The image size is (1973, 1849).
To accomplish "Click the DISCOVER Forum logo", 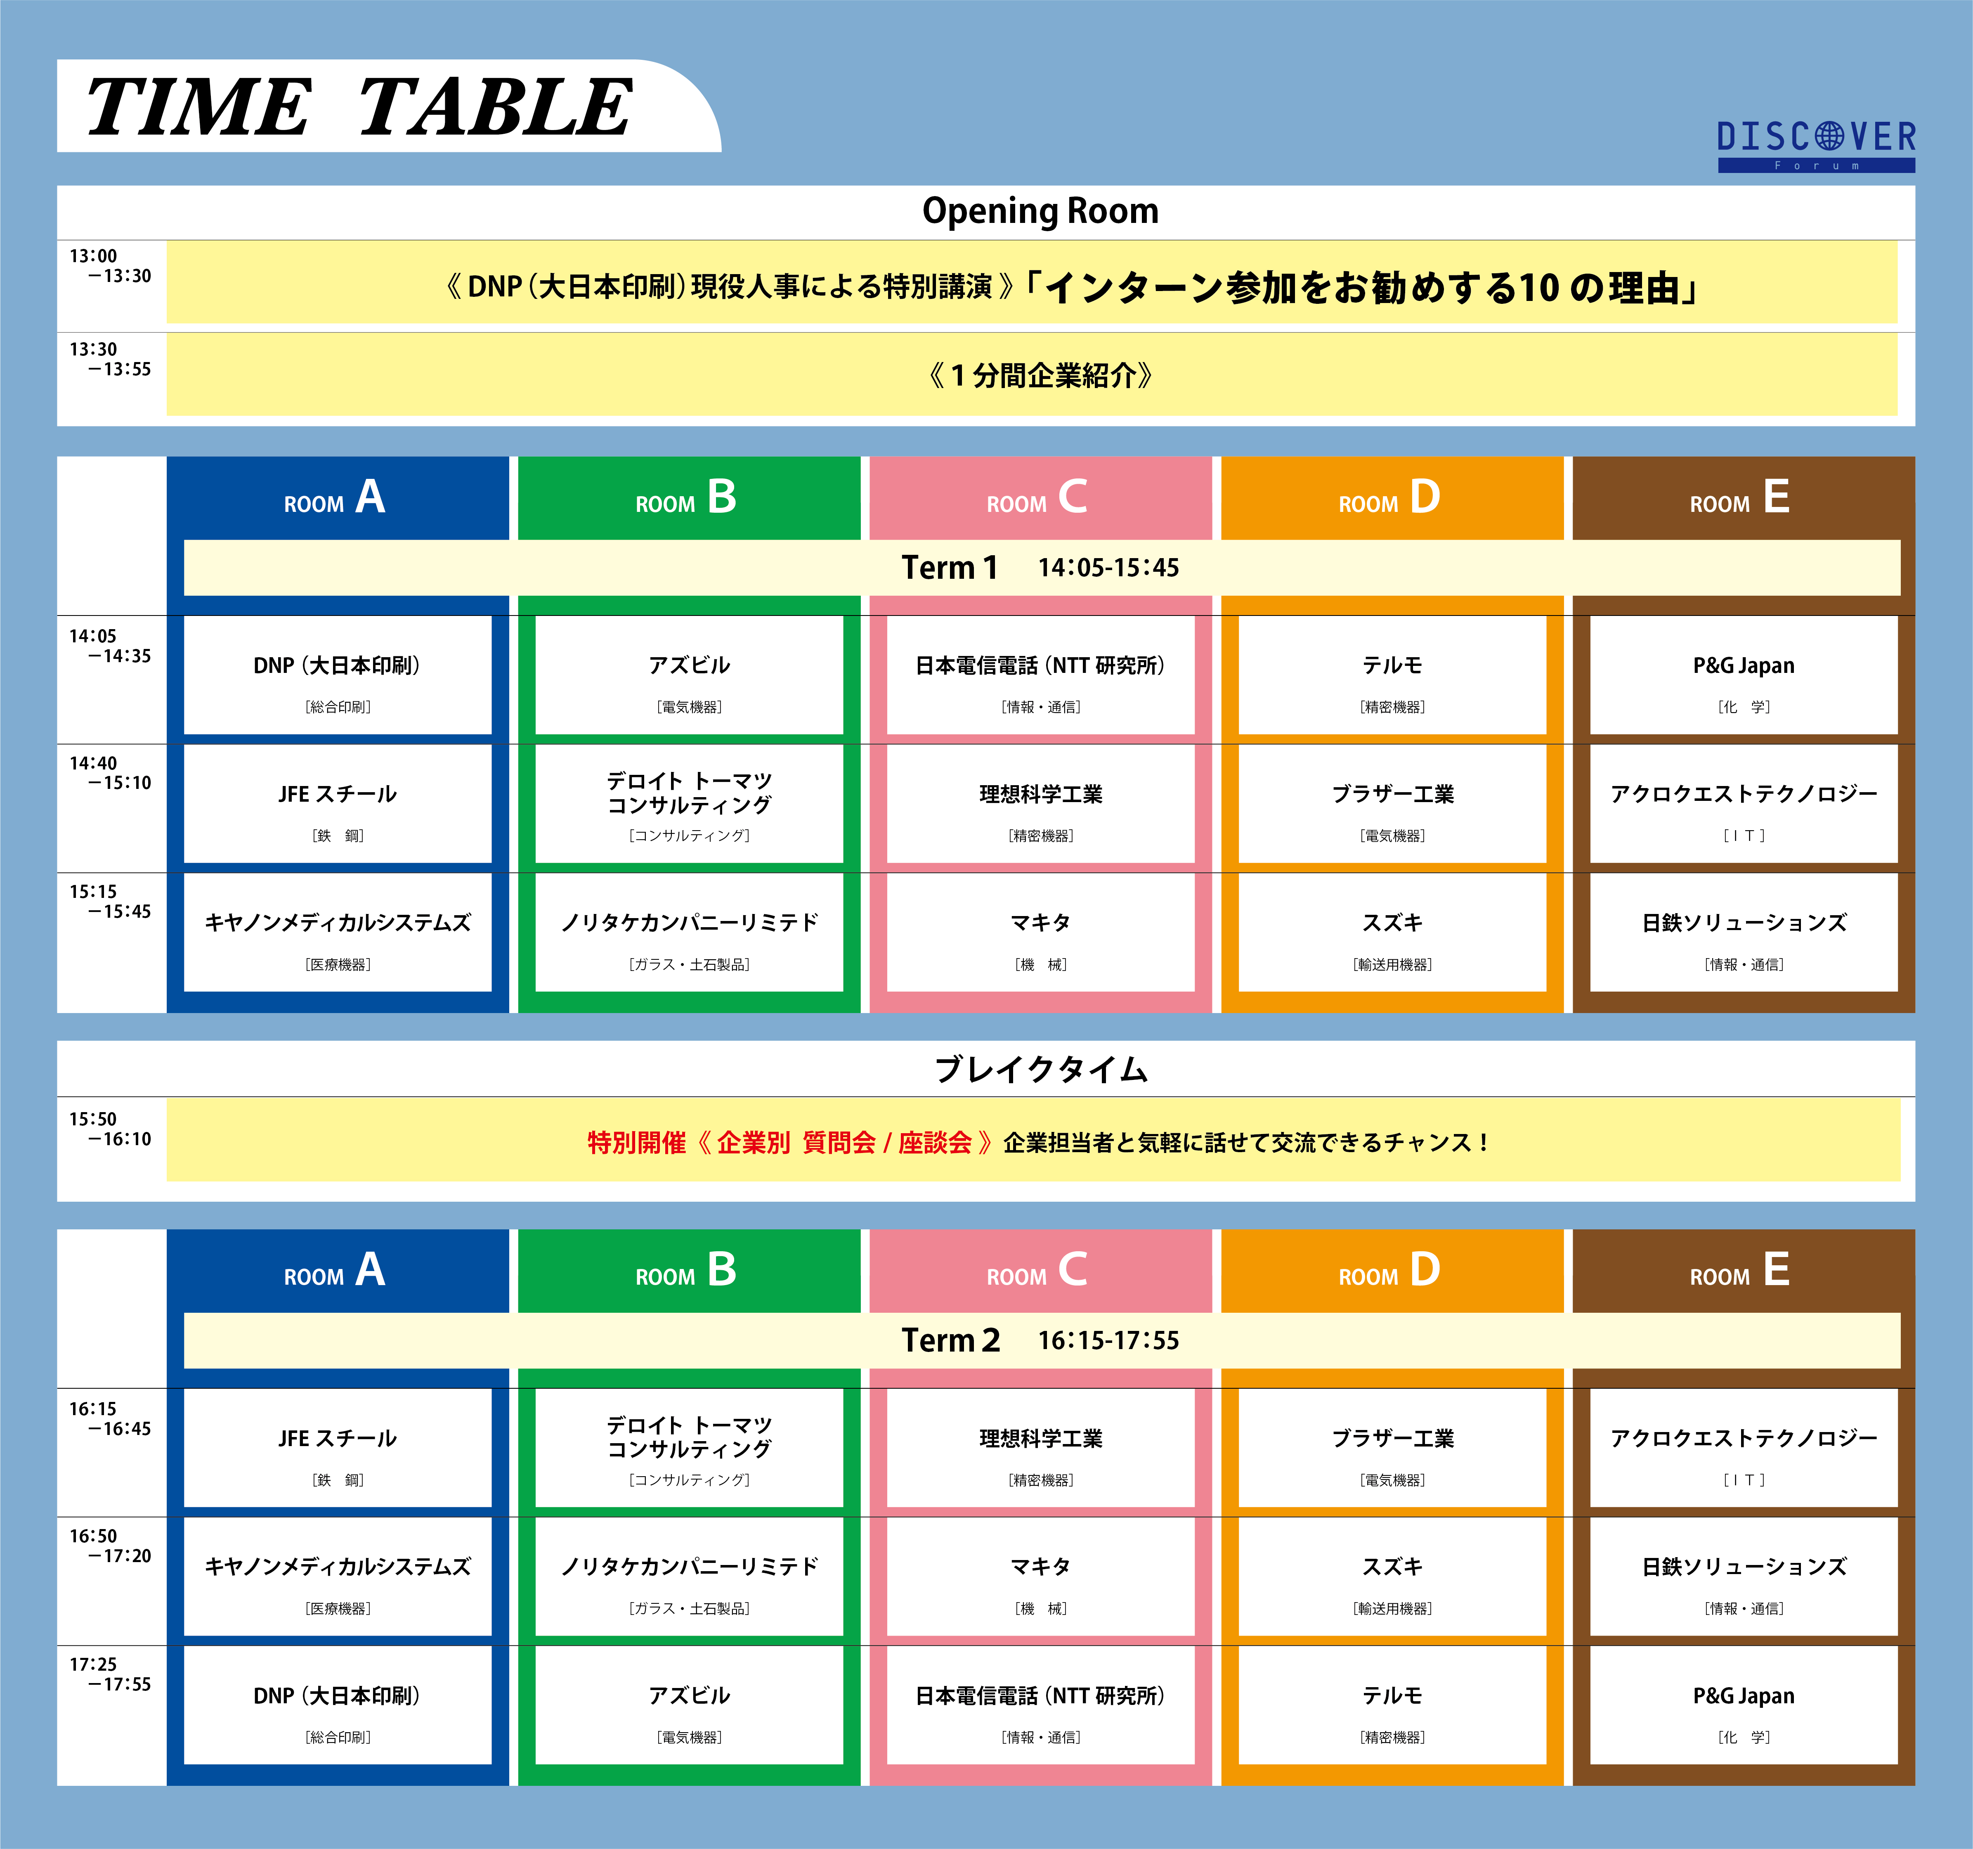I will [x=1816, y=146].
